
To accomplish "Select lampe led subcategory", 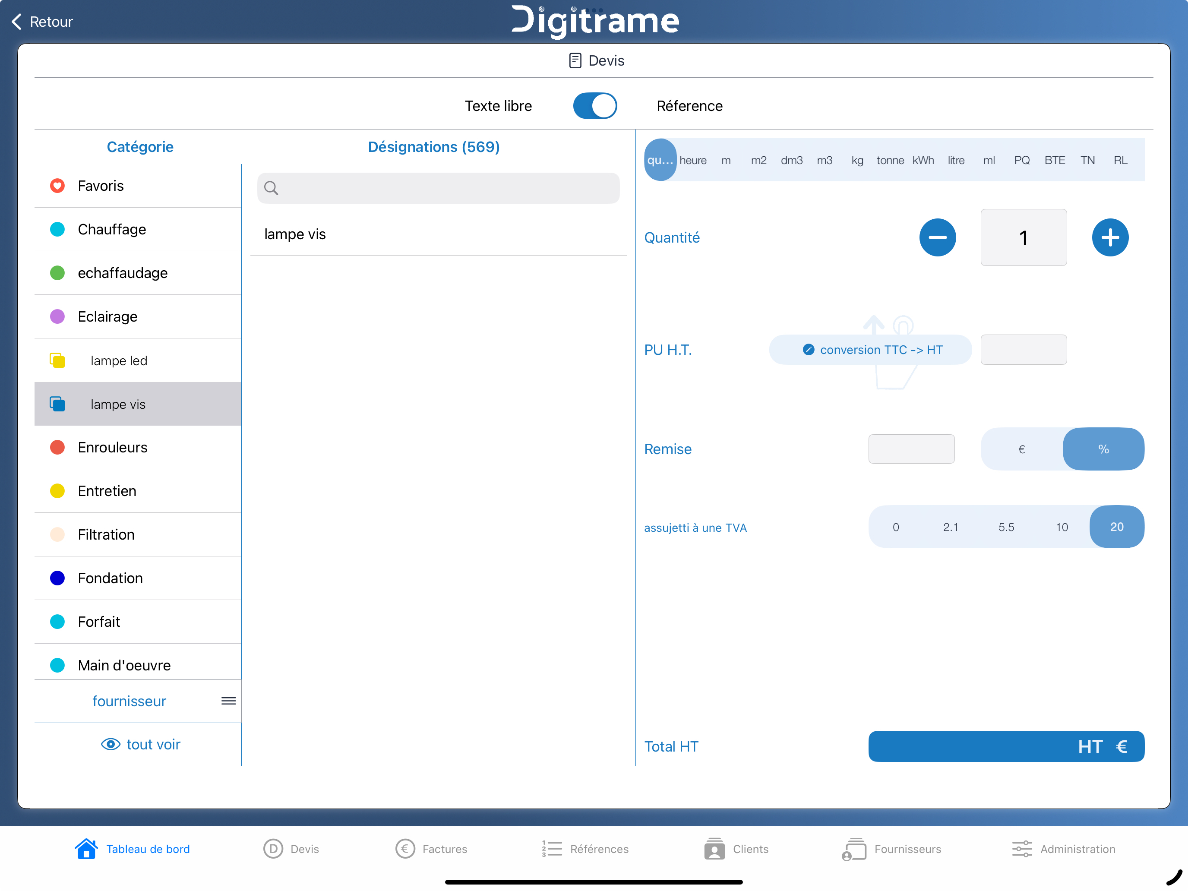I will click(x=137, y=360).
